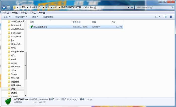Open the 游戏包 folder in the tree
The width and height of the screenshot is (176, 107).
13,93
